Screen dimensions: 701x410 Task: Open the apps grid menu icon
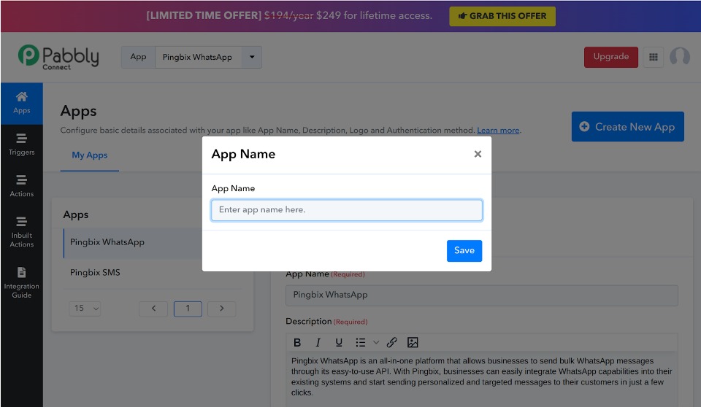653,57
